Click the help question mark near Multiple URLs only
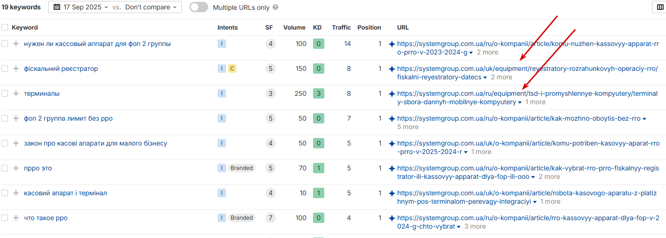This screenshot has width=666, height=238. pos(275,8)
